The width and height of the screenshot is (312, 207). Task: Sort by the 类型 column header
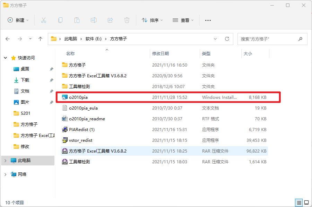(206, 53)
